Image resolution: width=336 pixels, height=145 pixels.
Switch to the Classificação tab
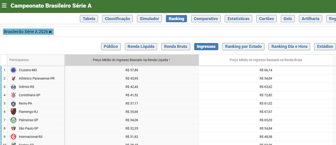pos(118,19)
